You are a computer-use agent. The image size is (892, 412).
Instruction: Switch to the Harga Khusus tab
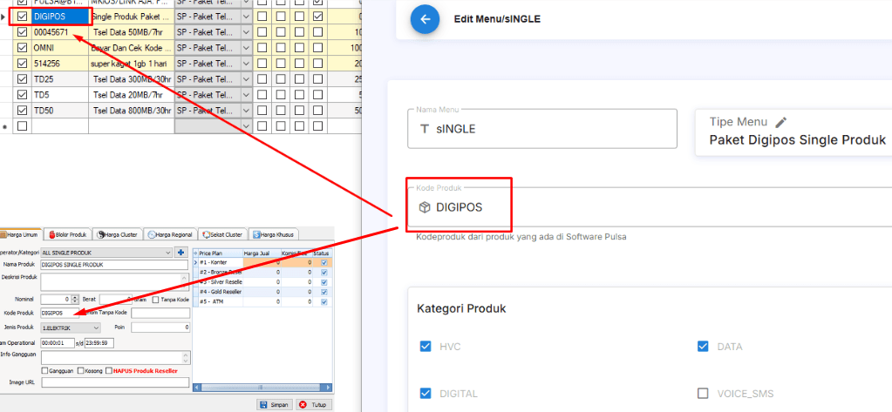(273, 234)
